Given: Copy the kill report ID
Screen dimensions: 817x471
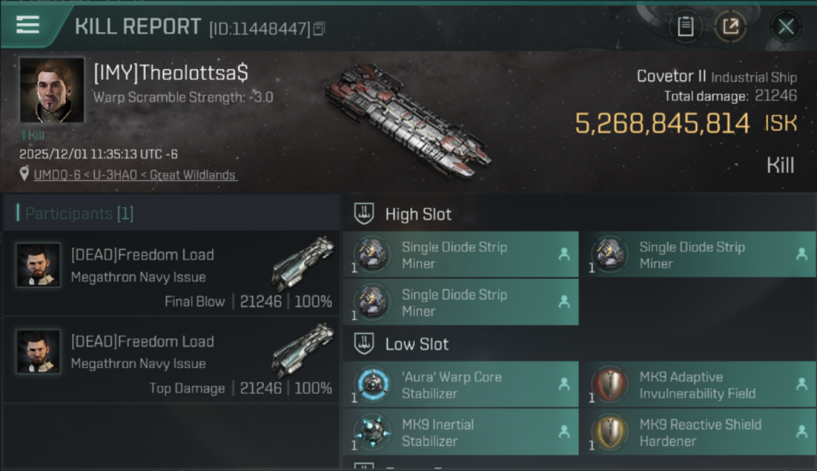Looking at the screenshot, I should coord(319,28).
